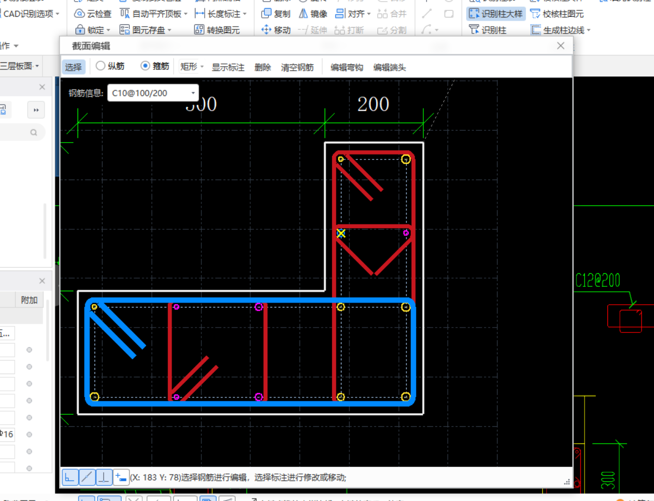Screen dimensions: 654x501
Task: Click the double-arrow expand button in the left panel
Action: click(x=36, y=110)
